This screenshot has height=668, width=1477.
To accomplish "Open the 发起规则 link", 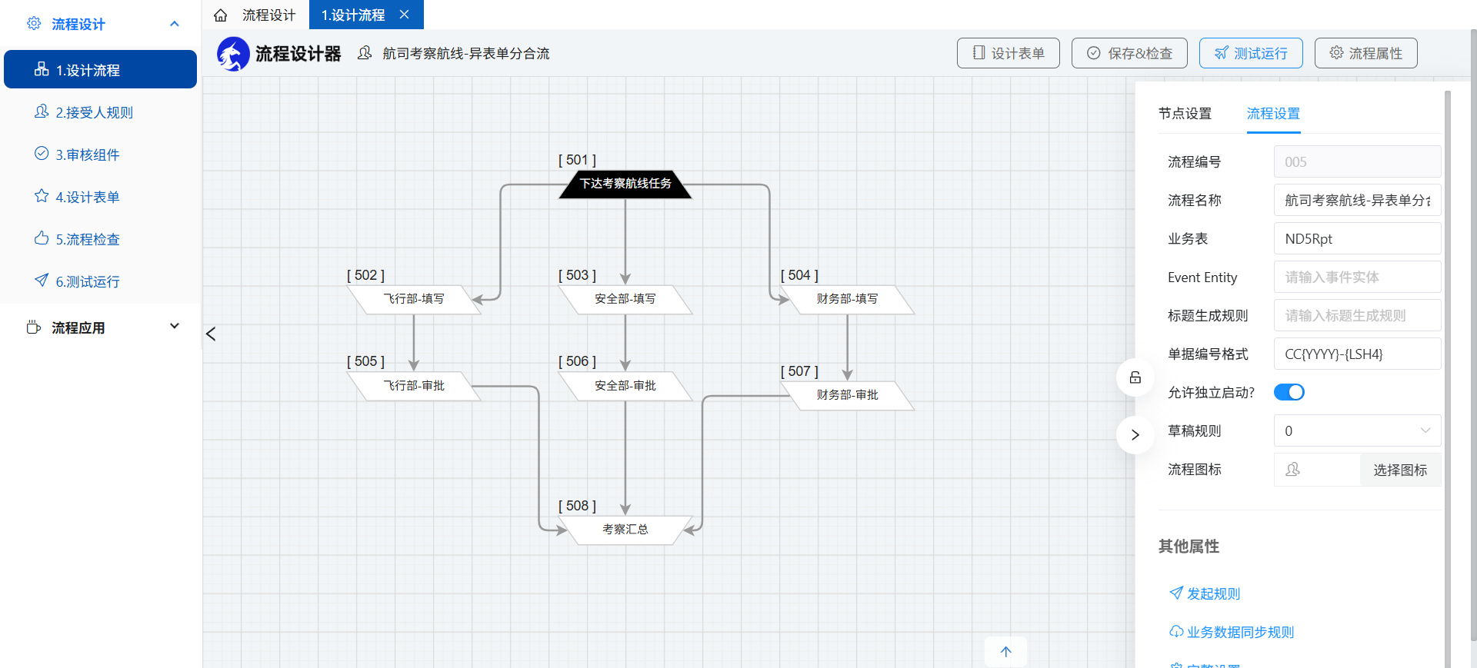I will pyautogui.click(x=1205, y=593).
